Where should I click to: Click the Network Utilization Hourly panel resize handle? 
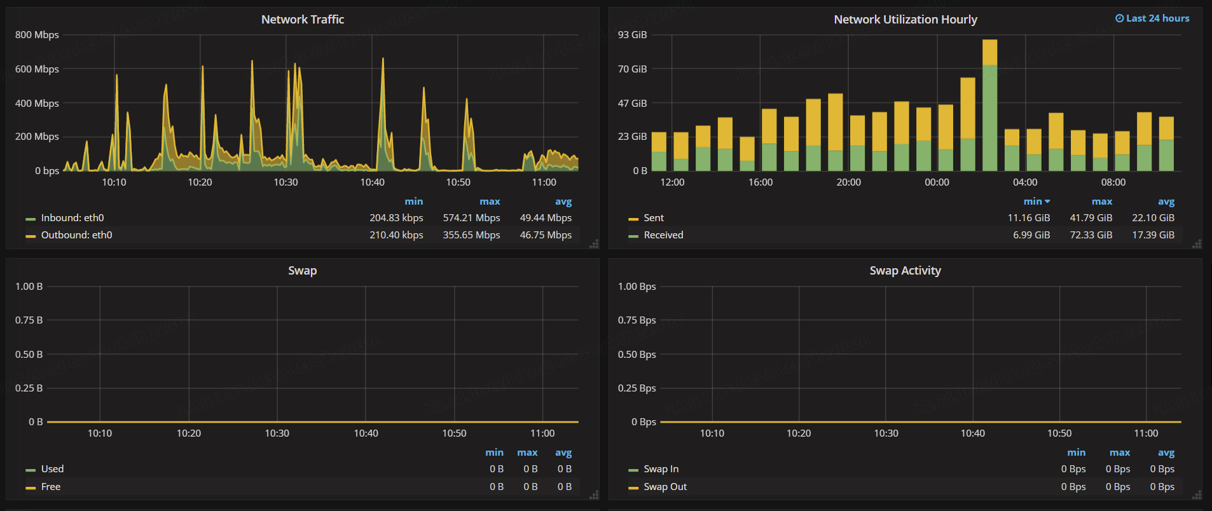tap(1196, 244)
